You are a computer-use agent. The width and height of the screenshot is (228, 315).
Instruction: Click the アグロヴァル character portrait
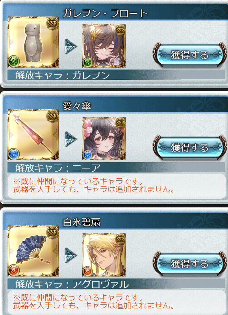click(x=104, y=255)
